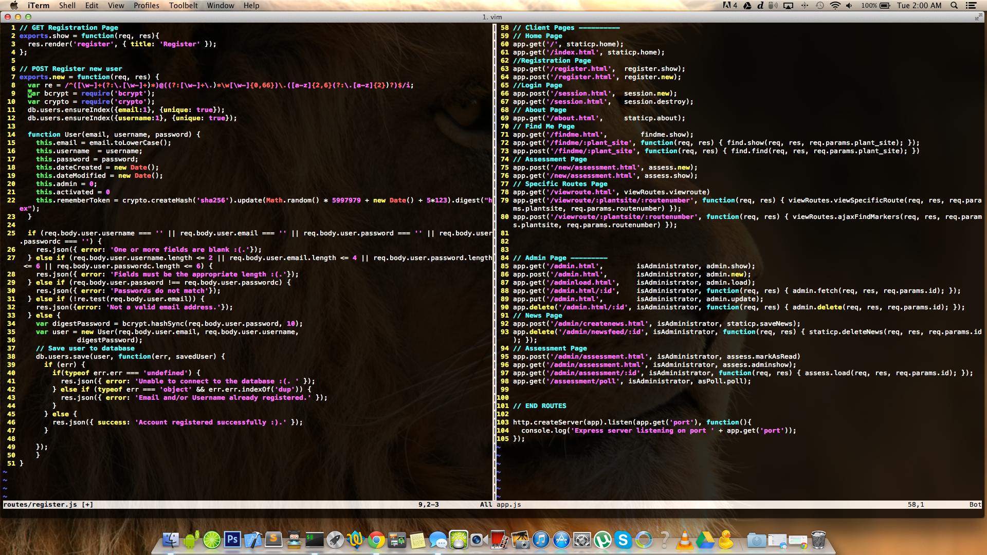Open the Profiles menu
The image size is (987, 555).
coord(147,5)
